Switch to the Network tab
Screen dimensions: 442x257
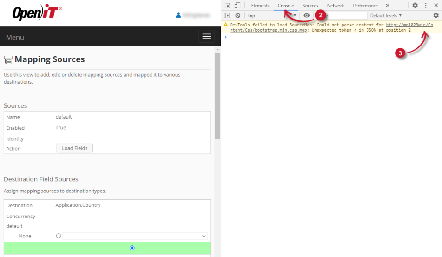(x=336, y=6)
